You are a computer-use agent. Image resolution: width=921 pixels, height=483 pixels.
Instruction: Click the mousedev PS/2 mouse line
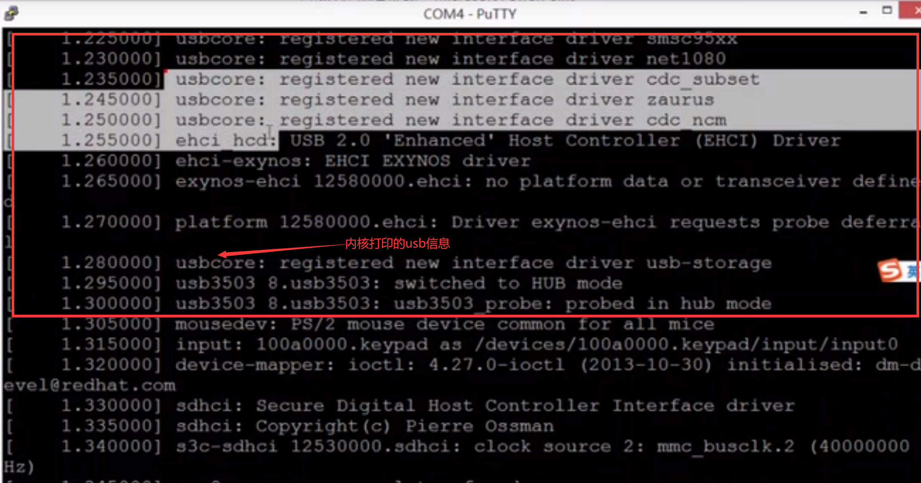point(444,324)
